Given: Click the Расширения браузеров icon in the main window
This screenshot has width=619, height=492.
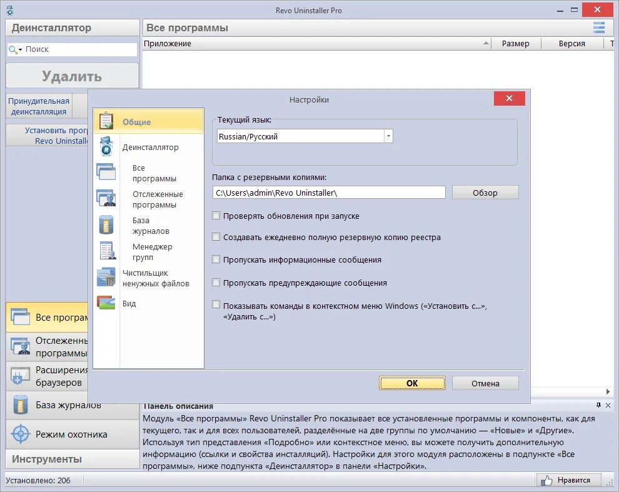Looking at the screenshot, I should pyautogui.click(x=20, y=376).
